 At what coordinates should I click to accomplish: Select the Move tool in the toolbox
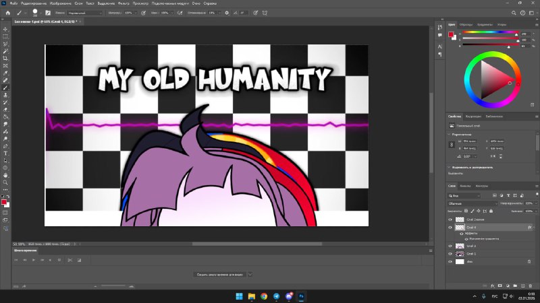5,29
